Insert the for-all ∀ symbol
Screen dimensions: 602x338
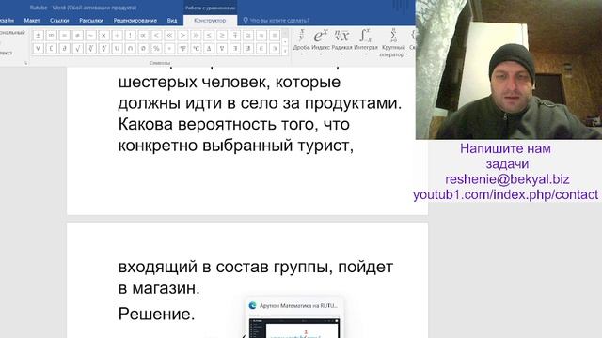pos(38,49)
